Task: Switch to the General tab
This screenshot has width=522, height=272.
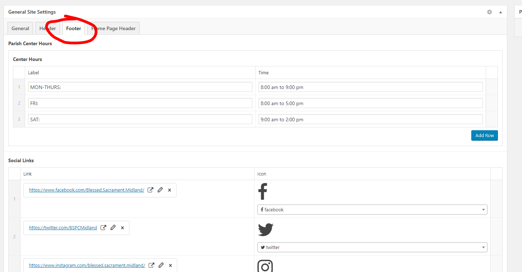Action: point(20,29)
